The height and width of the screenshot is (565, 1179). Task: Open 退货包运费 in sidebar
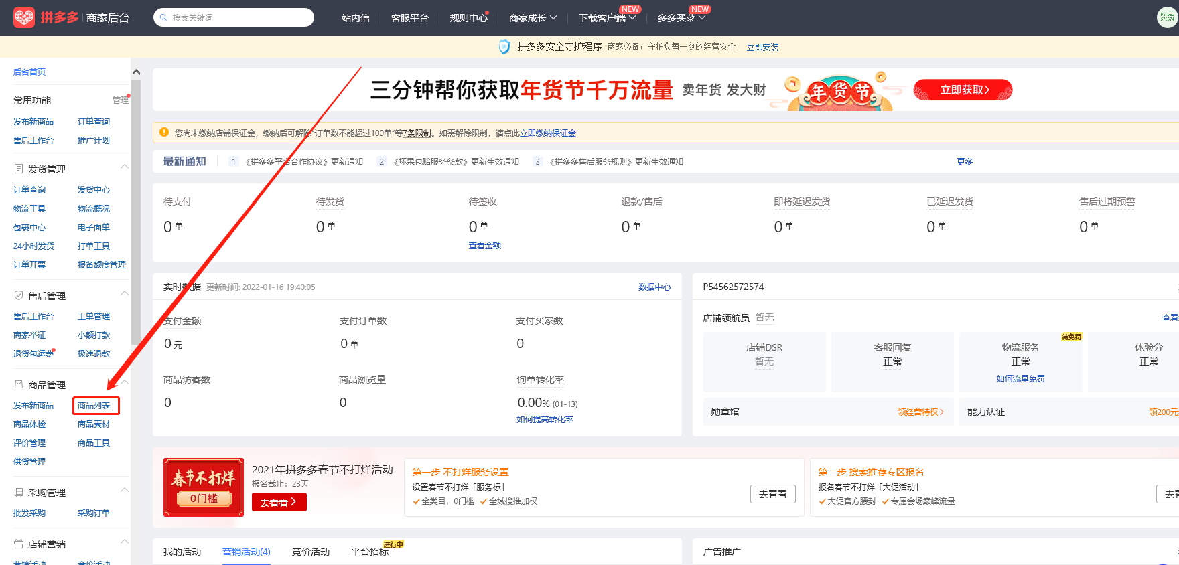click(33, 354)
